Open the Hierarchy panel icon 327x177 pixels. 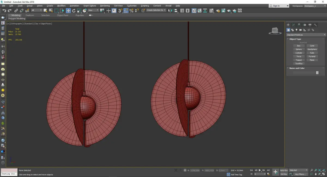click(x=299, y=25)
